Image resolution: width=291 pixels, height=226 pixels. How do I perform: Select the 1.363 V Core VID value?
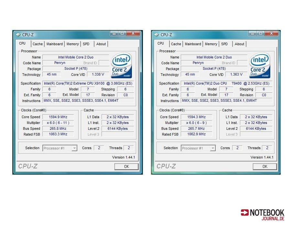(x=236, y=74)
